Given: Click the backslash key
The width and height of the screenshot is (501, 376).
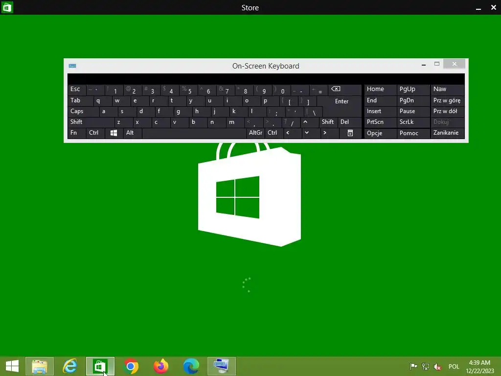Looking at the screenshot, I should click(x=313, y=111).
